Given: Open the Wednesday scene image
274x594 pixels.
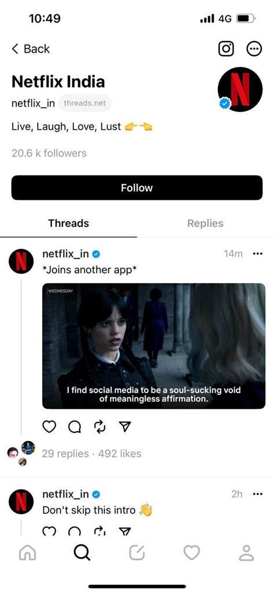Looking at the screenshot, I should (x=154, y=346).
